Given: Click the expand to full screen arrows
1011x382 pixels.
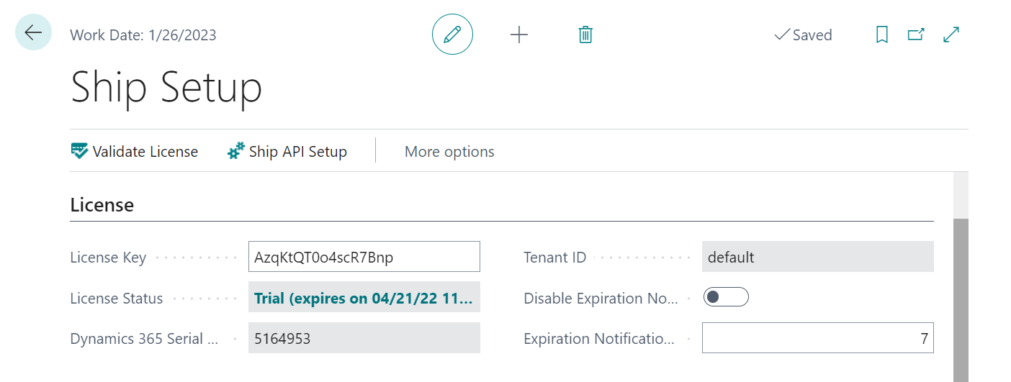Looking at the screenshot, I should point(951,35).
